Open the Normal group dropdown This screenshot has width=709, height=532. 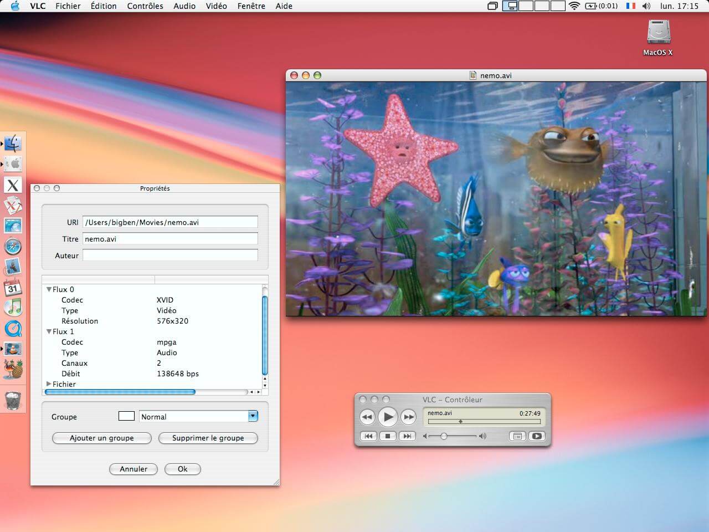pyautogui.click(x=253, y=416)
